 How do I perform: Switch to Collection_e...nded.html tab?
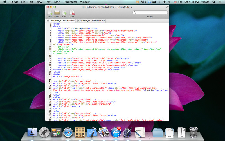(61, 21)
